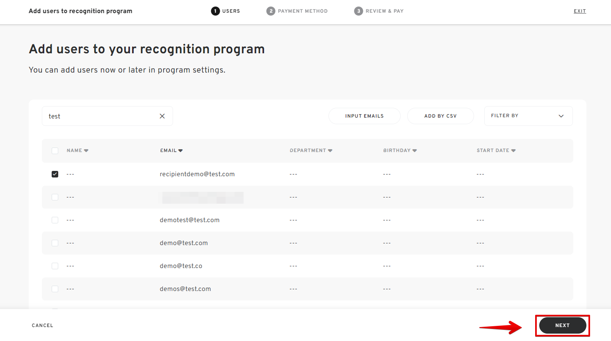
Task: Uncheck the recipientdemo@test.com checkbox
Action: click(55, 174)
